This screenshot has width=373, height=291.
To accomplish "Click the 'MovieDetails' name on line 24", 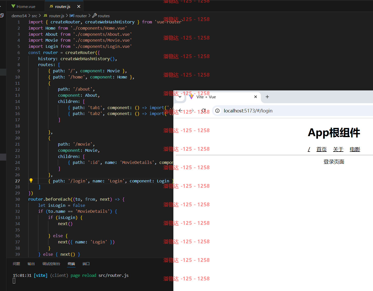I will pos(137,162).
